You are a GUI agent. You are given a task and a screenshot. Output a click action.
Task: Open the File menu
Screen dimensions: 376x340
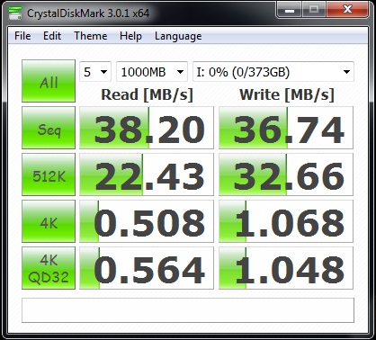point(22,36)
